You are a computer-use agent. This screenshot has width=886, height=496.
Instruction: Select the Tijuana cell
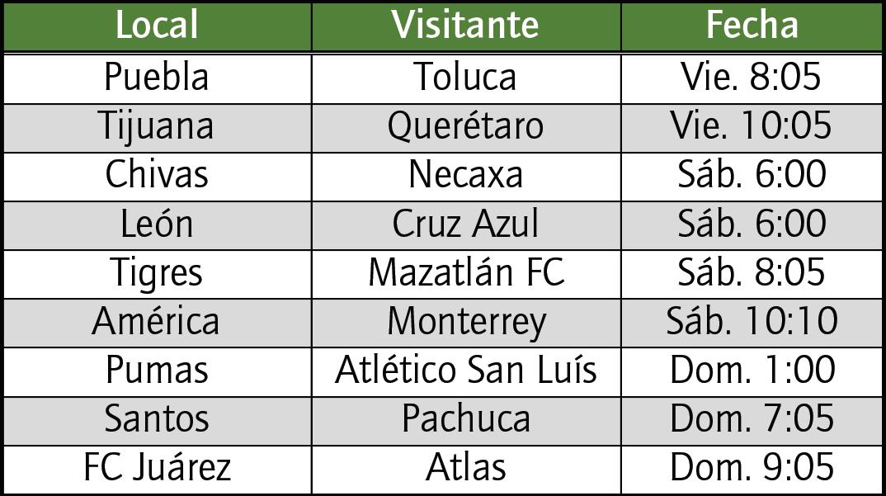point(157,128)
